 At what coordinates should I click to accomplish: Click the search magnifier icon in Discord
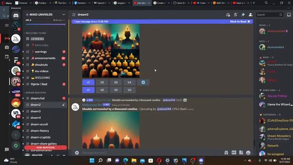pyautogui.click(x=281, y=15)
